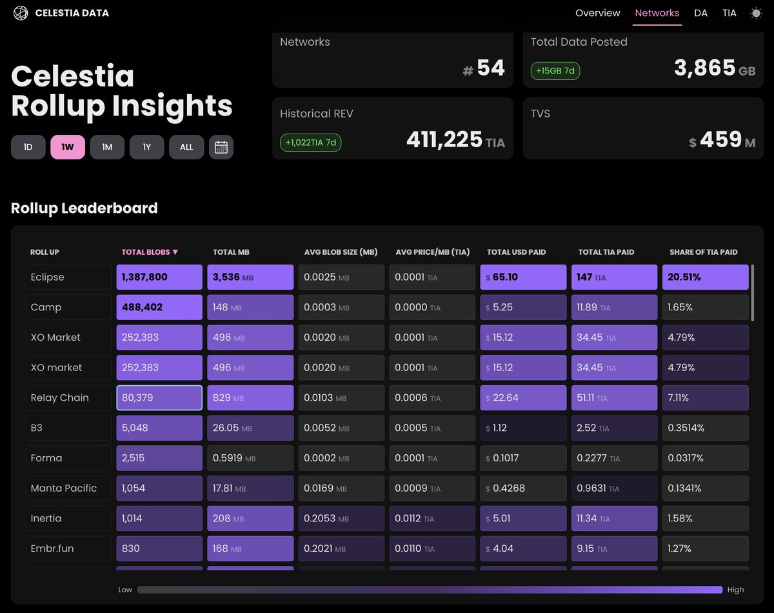The width and height of the screenshot is (774, 613).
Task: Click the Inertia rollup name
Action: (69, 518)
